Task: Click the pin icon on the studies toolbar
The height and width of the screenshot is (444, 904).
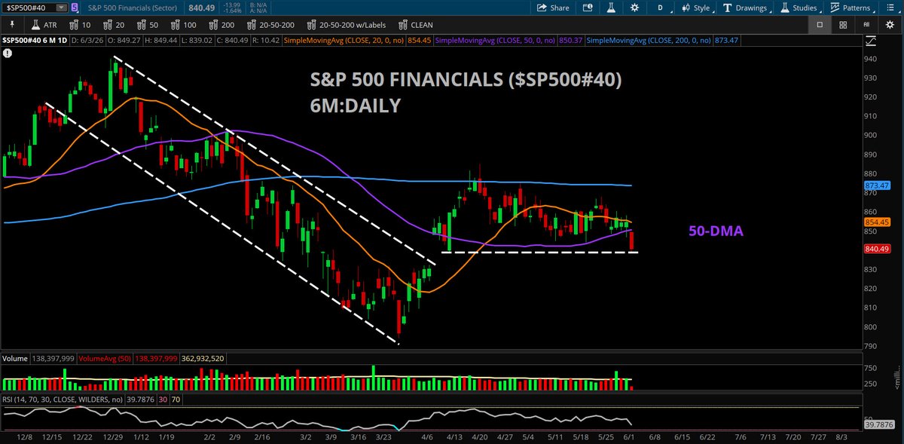Action: [12, 24]
